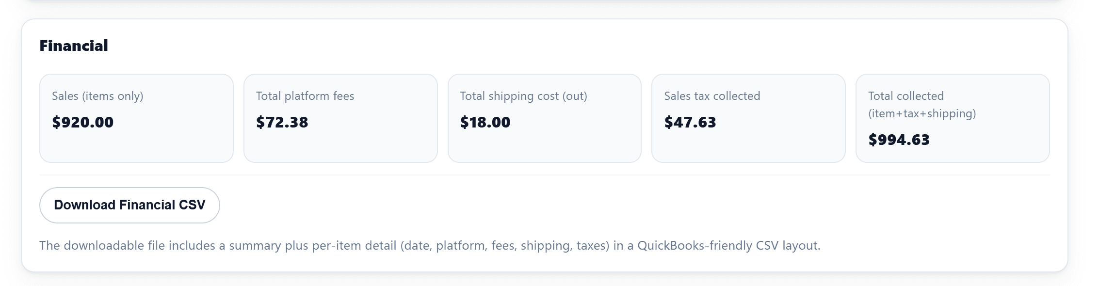Click the Financial section heading

[74, 46]
